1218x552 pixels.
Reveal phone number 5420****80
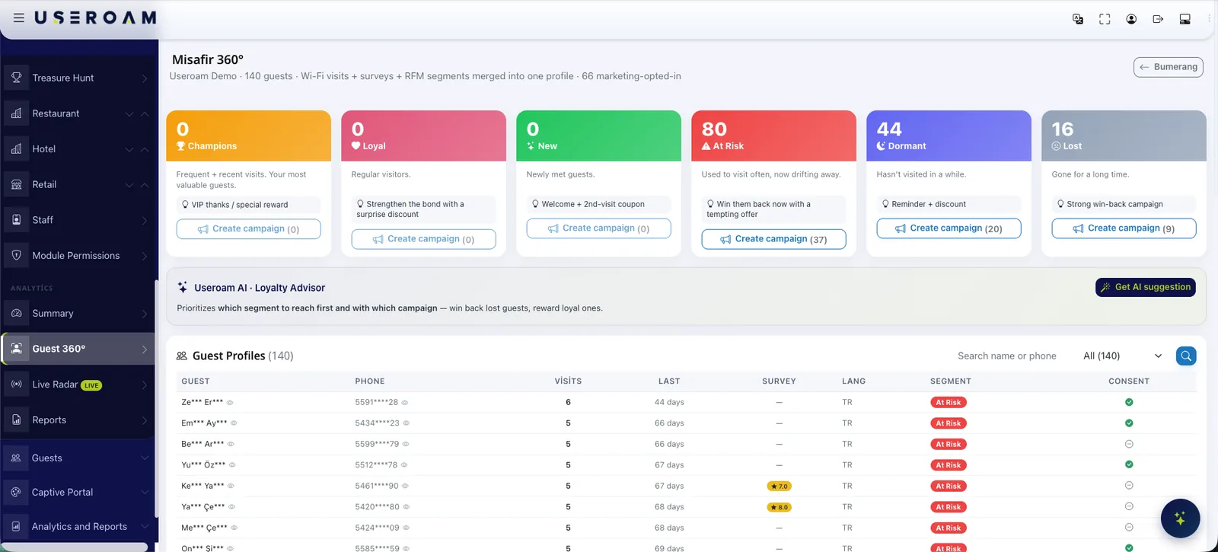pyautogui.click(x=406, y=506)
